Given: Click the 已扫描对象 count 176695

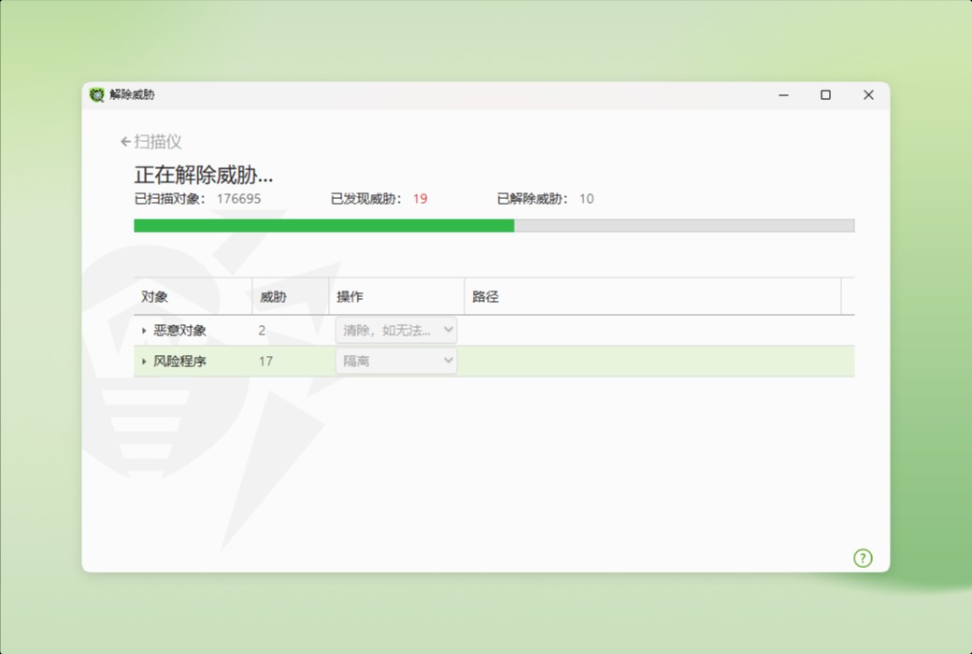Looking at the screenshot, I should click(x=238, y=199).
